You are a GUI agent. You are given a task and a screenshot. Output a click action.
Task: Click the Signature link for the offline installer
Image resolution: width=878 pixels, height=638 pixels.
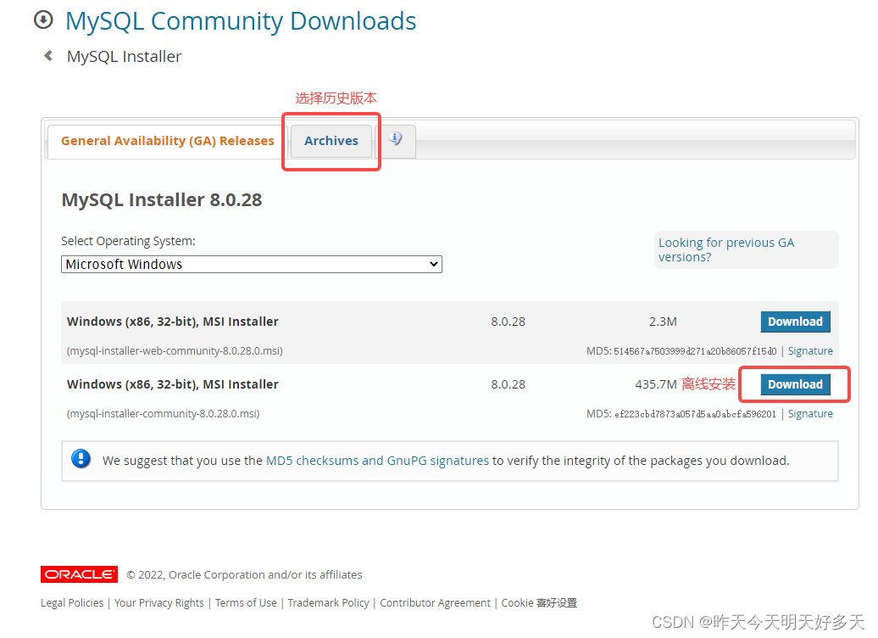click(x=809, y=413)
